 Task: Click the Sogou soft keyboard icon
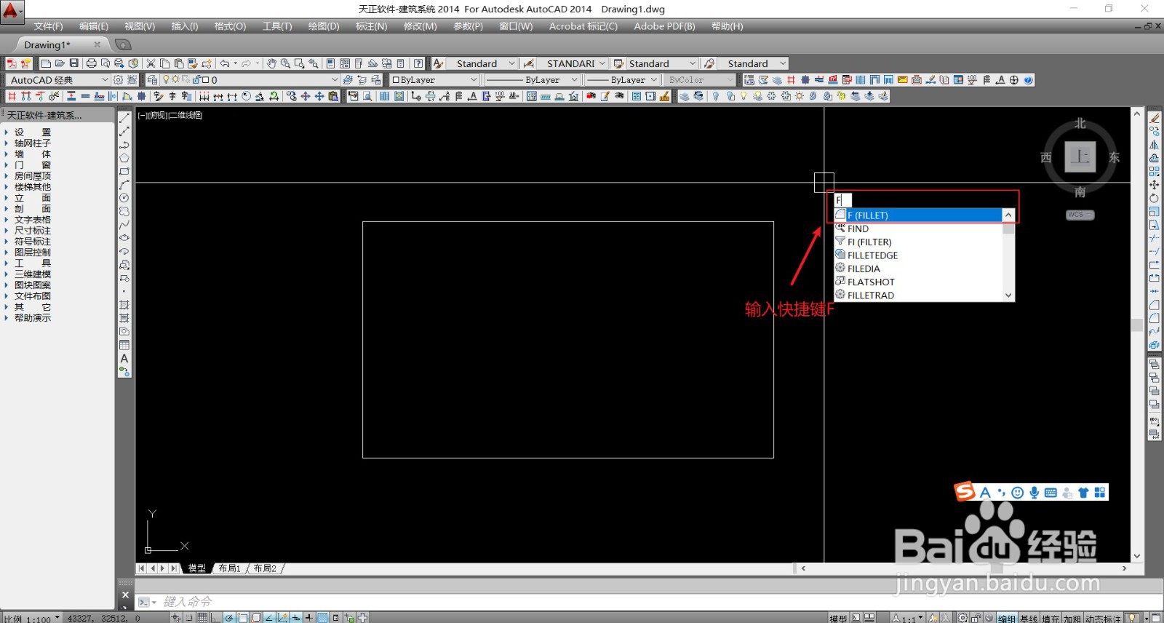click(x=1051, y=493)
